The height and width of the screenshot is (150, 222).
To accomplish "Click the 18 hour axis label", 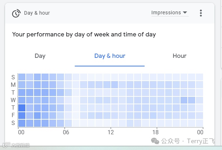I will pos(155,131).
